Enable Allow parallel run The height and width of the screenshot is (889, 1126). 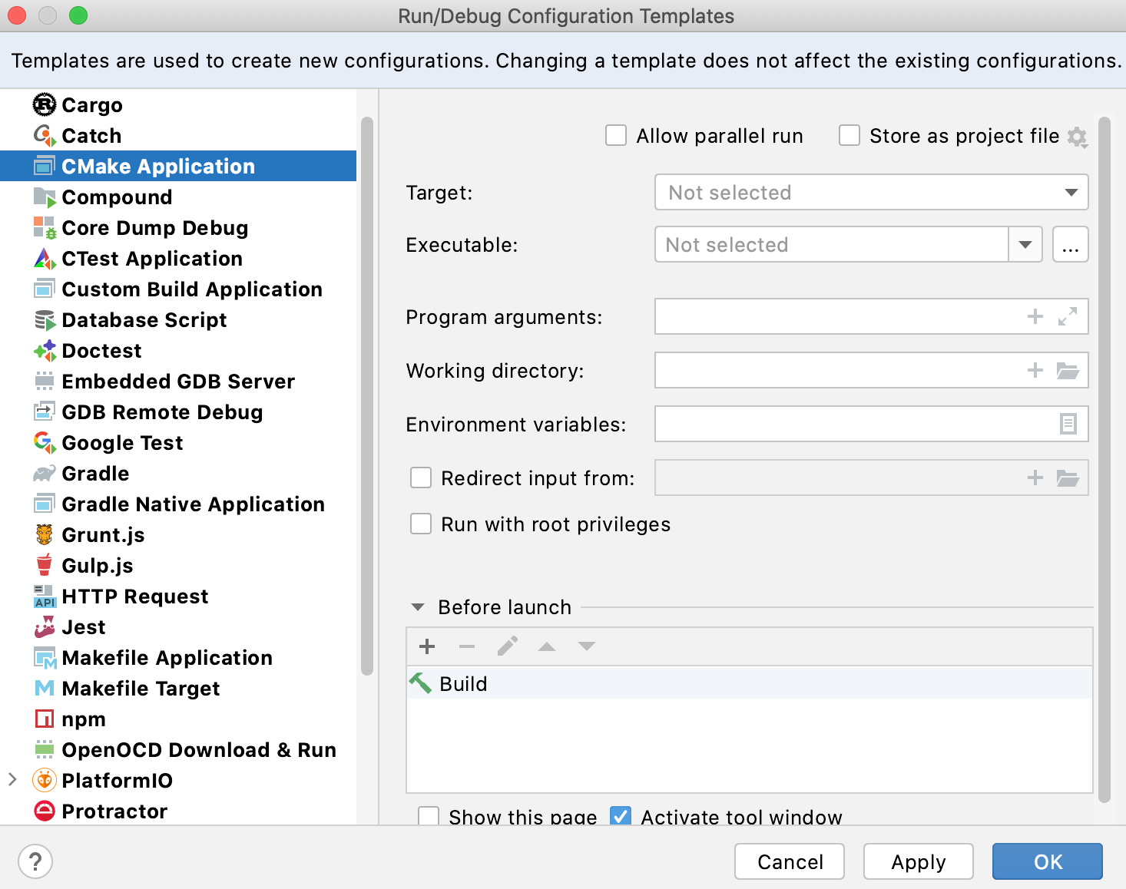616,135
